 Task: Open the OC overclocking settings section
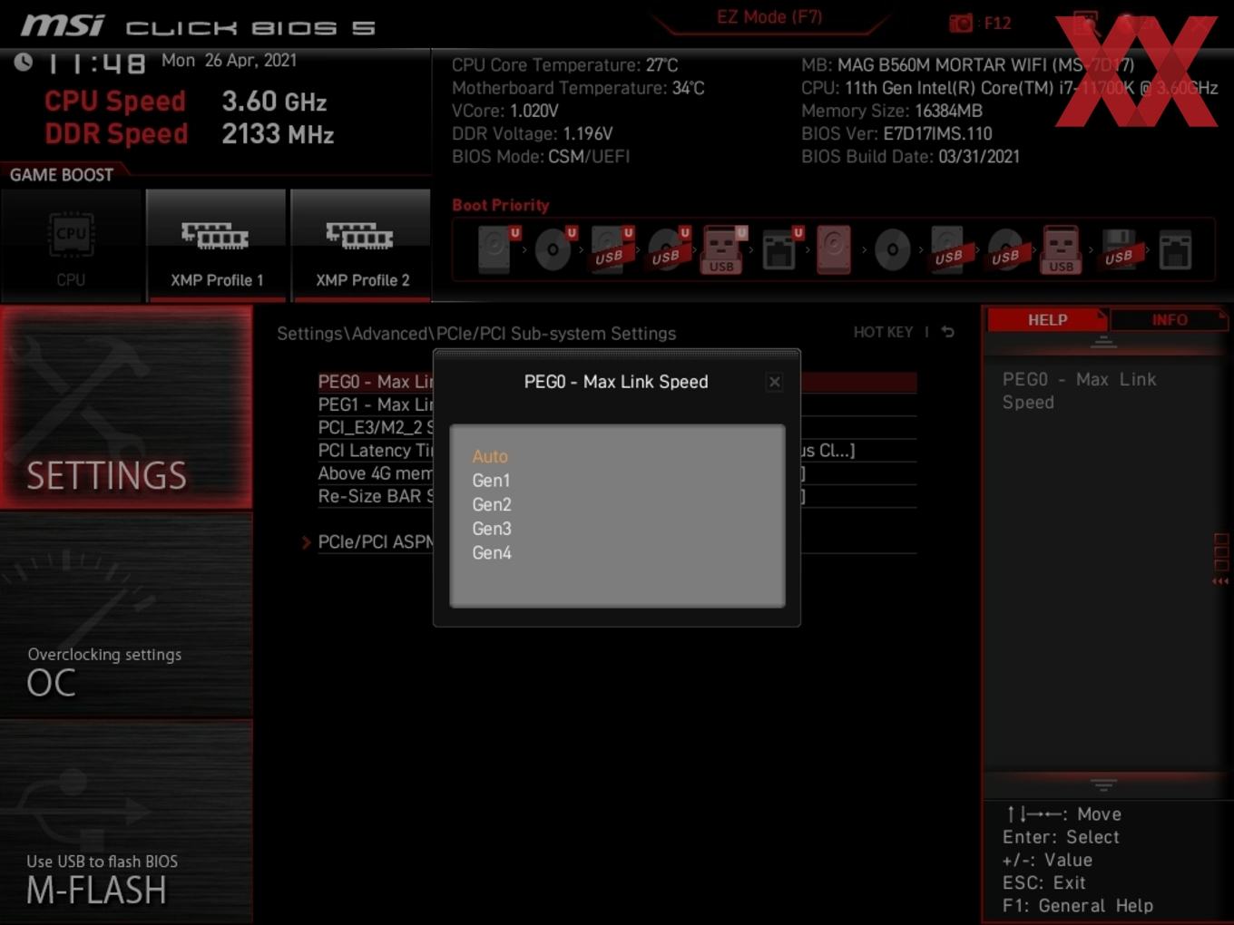(x=126, y=615)
